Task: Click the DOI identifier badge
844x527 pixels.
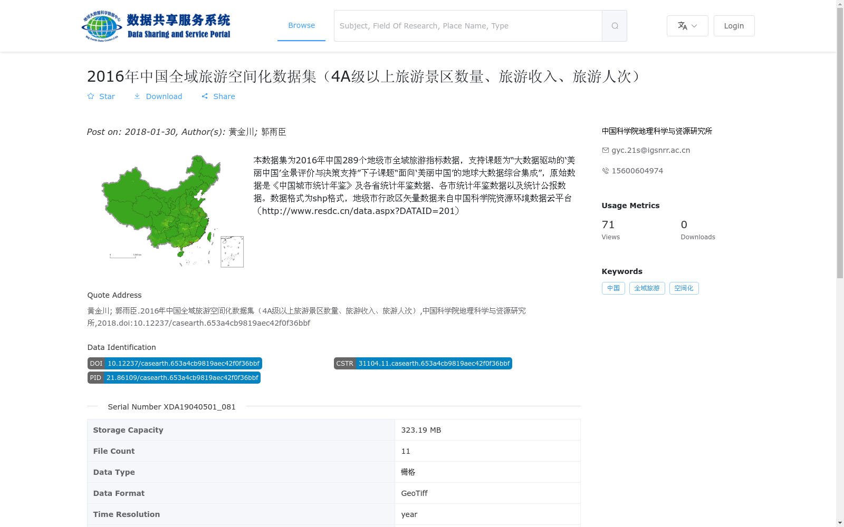Action: click(x=175, y=364)
